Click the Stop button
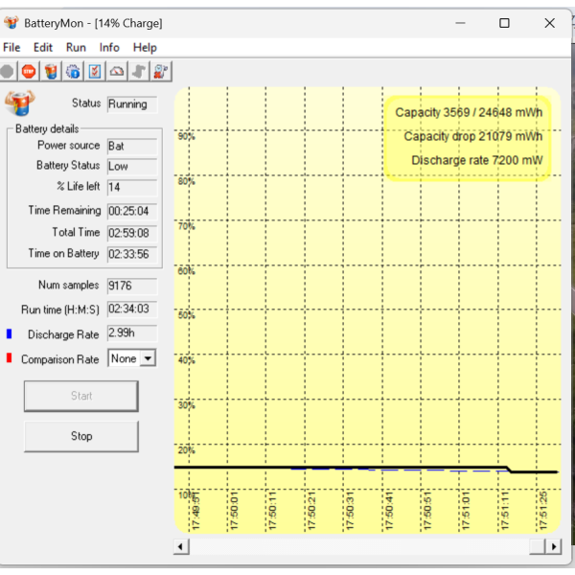This screenshot has height=575, width=575. [x=81, y=436]
